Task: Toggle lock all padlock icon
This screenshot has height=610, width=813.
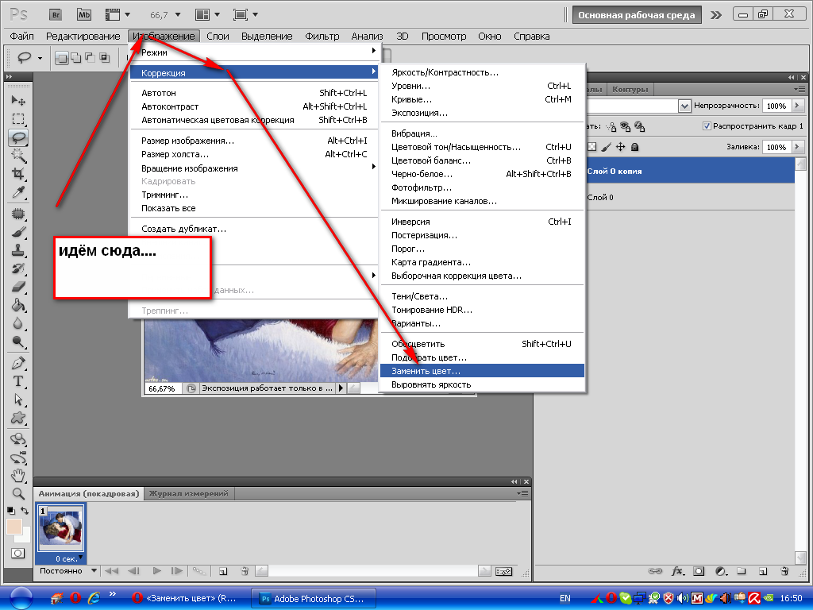Action: (x=634, y=147)
